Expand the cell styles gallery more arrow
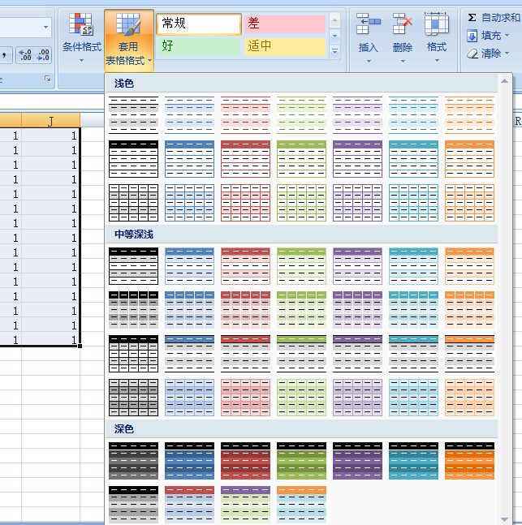 335,52
